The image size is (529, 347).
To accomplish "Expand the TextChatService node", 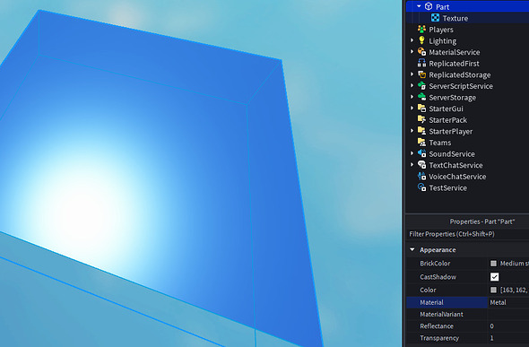I will (x=412, y=165).
